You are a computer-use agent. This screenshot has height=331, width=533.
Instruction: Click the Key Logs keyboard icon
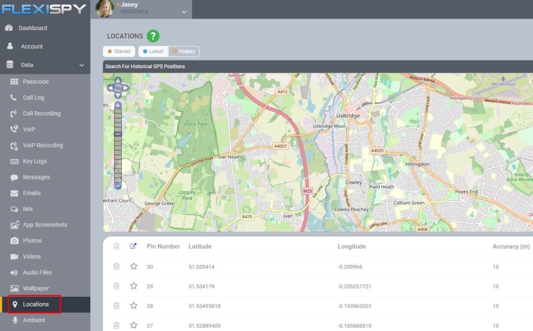coord(14,161)
